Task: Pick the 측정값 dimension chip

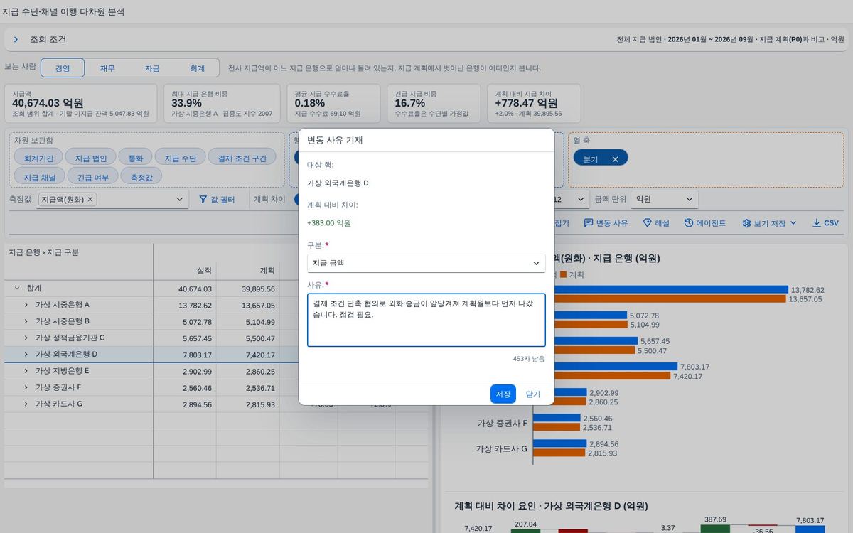Action: [x=141, y=177]
